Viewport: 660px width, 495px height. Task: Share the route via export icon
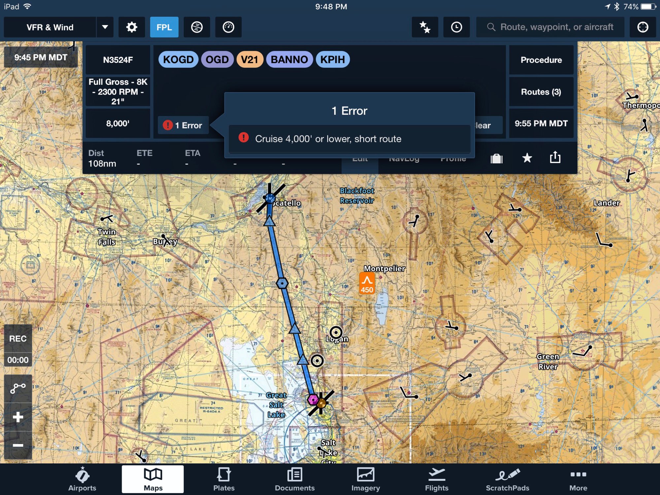[555, 157]
